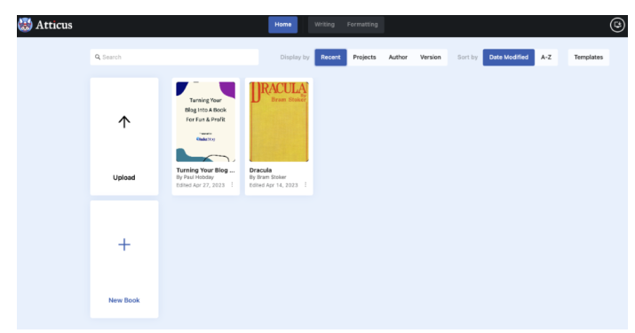The height and width of the screenshot is (333, 635).
Task: Sort books A-Z
Action: click(x=546, y=58)
